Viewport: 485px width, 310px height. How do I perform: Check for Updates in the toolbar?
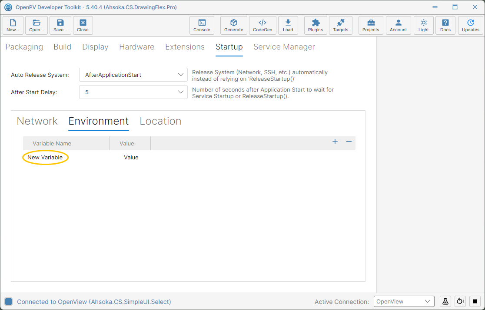[470, 25]
